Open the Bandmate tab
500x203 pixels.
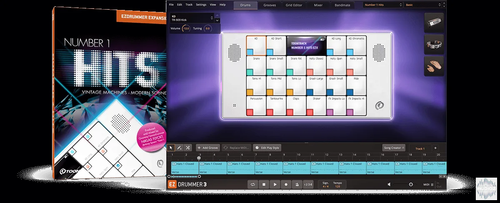(x=342, y=5)
